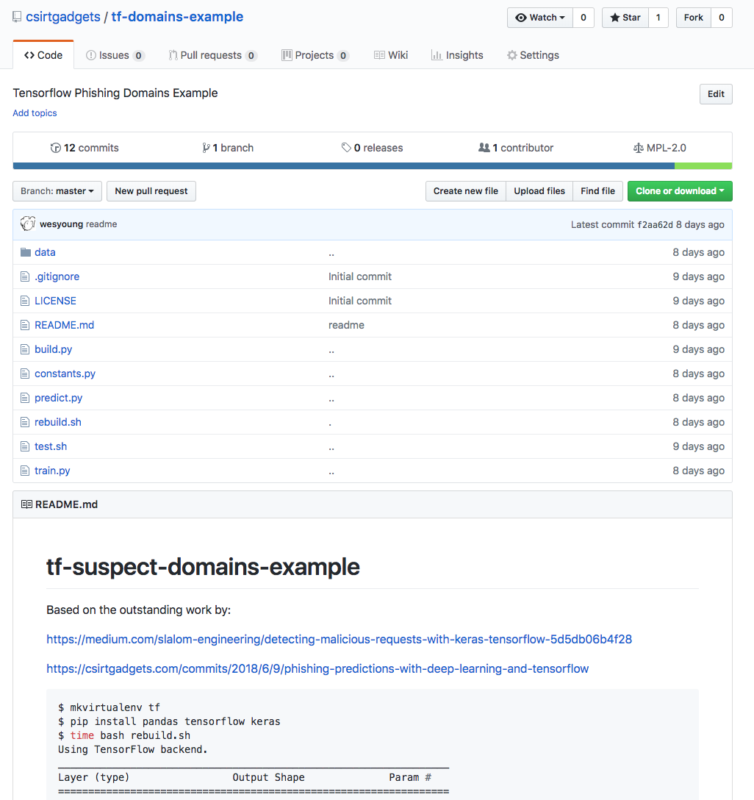Open the test.sh file
754x800 pixels.
pyautogui.click(x=51, y=446)
